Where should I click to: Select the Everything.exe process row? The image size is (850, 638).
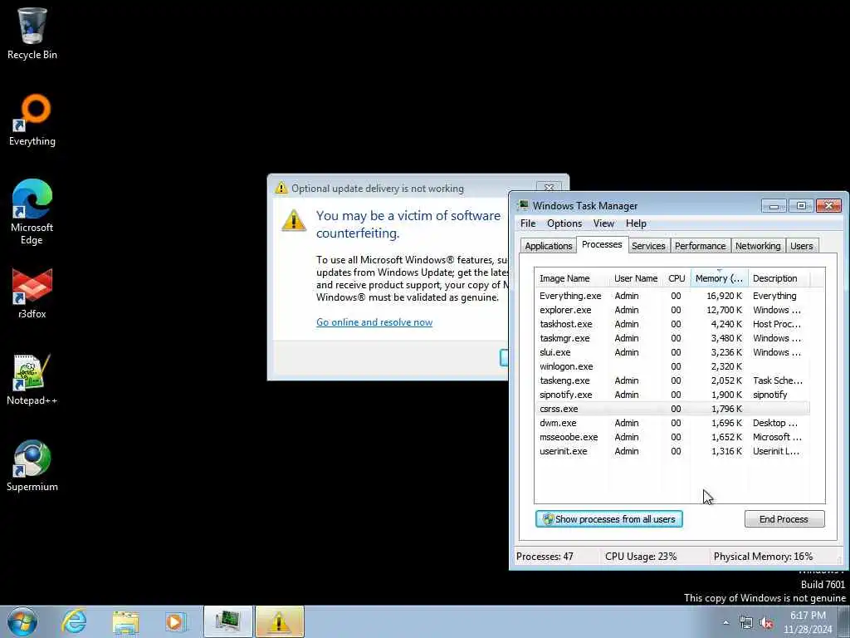pos(672,296)
